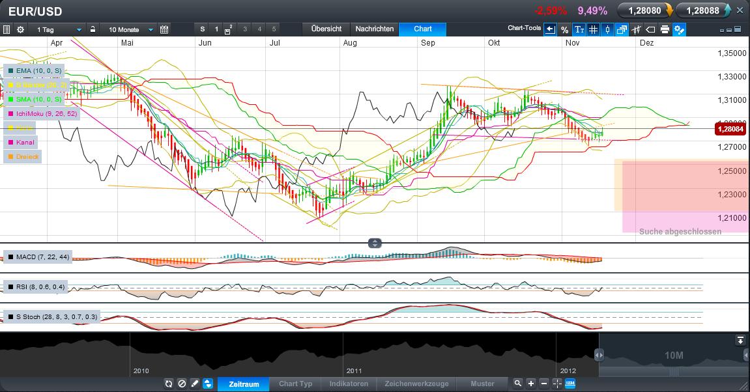Select layout slot 1

click(216, 29)
